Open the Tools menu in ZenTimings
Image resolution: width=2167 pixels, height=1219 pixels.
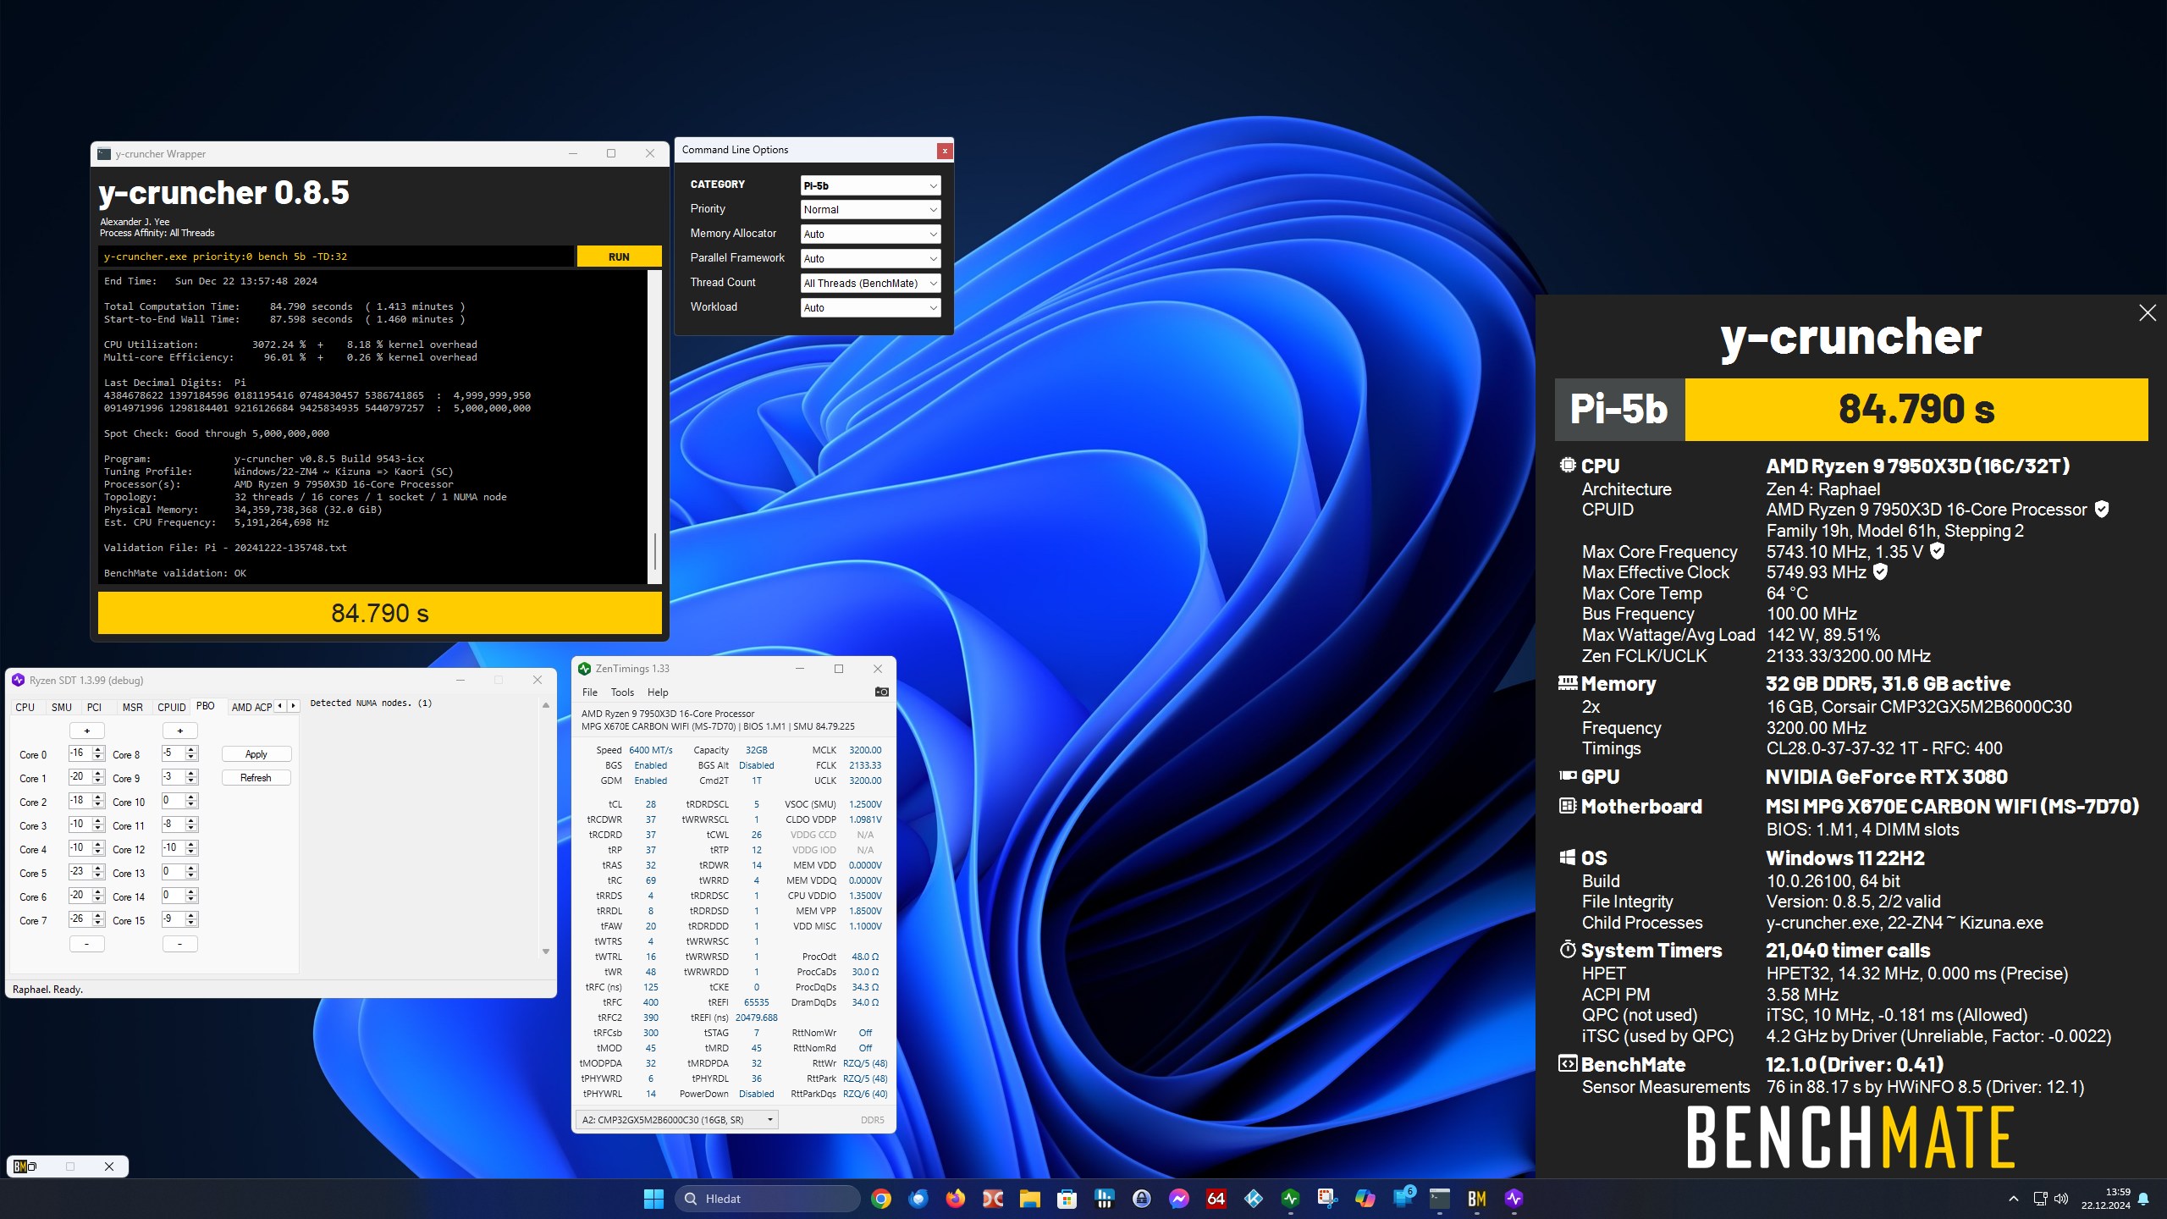tap(622, 692)
